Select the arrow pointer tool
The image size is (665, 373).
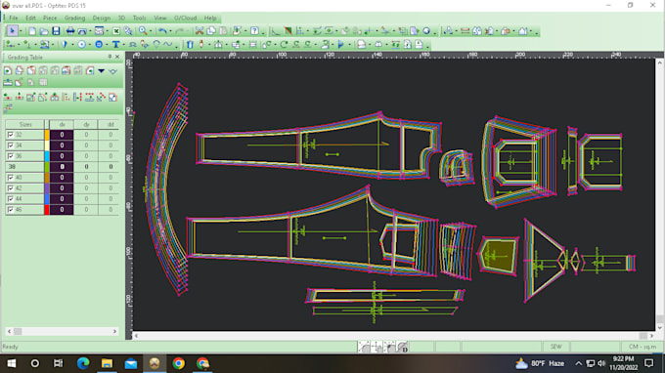tap(12, 31)
